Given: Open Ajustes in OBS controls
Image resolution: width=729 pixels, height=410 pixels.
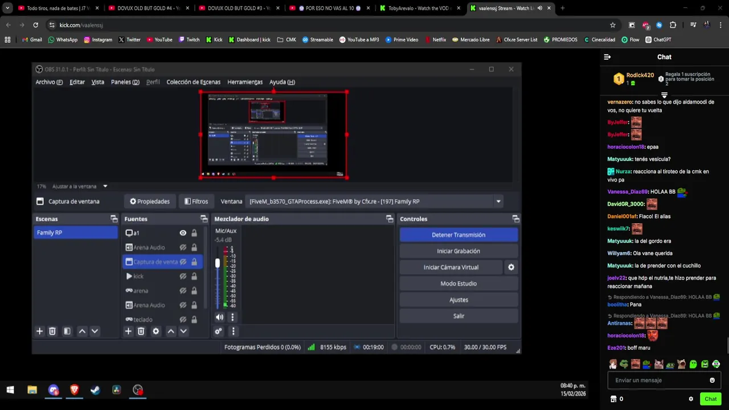Looking at the screenshot, I should coord(458,300).
